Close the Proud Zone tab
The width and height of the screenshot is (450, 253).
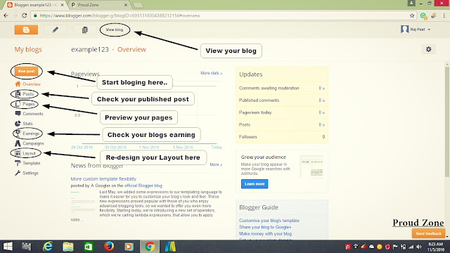coord(126,5)
